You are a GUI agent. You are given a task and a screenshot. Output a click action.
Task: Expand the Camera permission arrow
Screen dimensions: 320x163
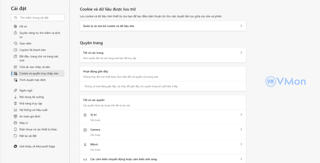pyautogui.click(x=241, y=130)
